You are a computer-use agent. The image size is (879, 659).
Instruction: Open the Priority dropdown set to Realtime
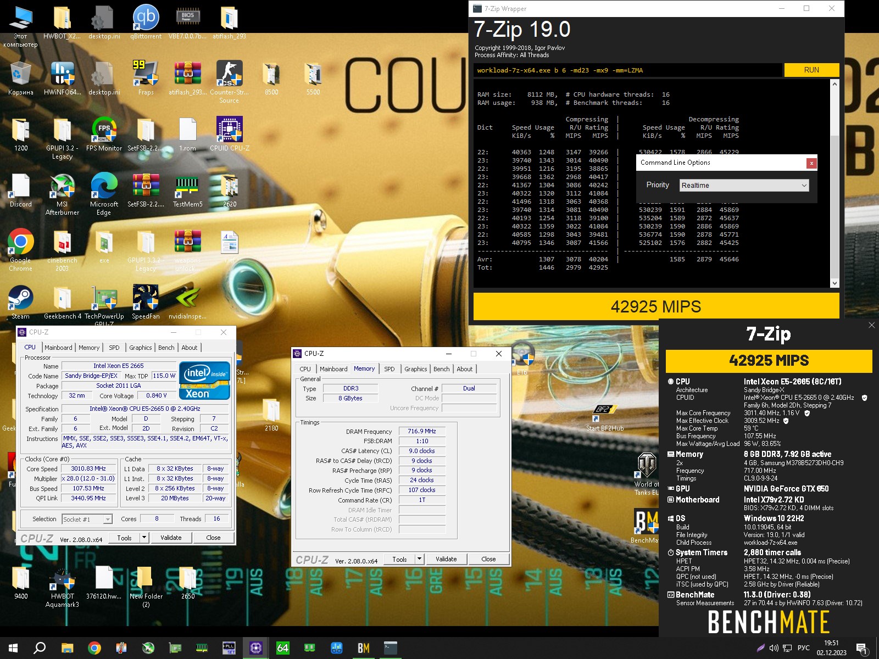point(744,186)
